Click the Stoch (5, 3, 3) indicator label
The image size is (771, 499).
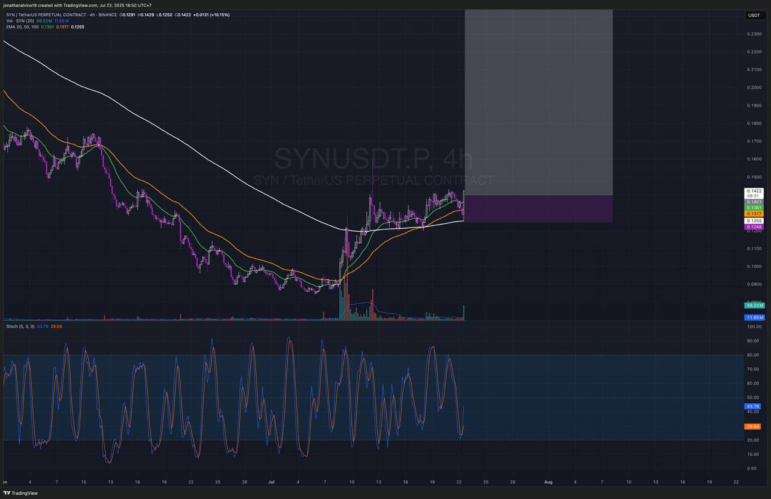(x=19, y=326)
